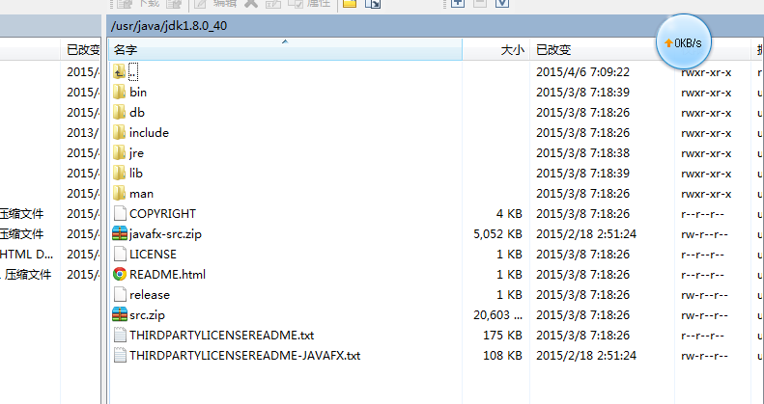Screen dimensions: 764x404
Task: Select the jre folder name
Action: tap(136, 153)
